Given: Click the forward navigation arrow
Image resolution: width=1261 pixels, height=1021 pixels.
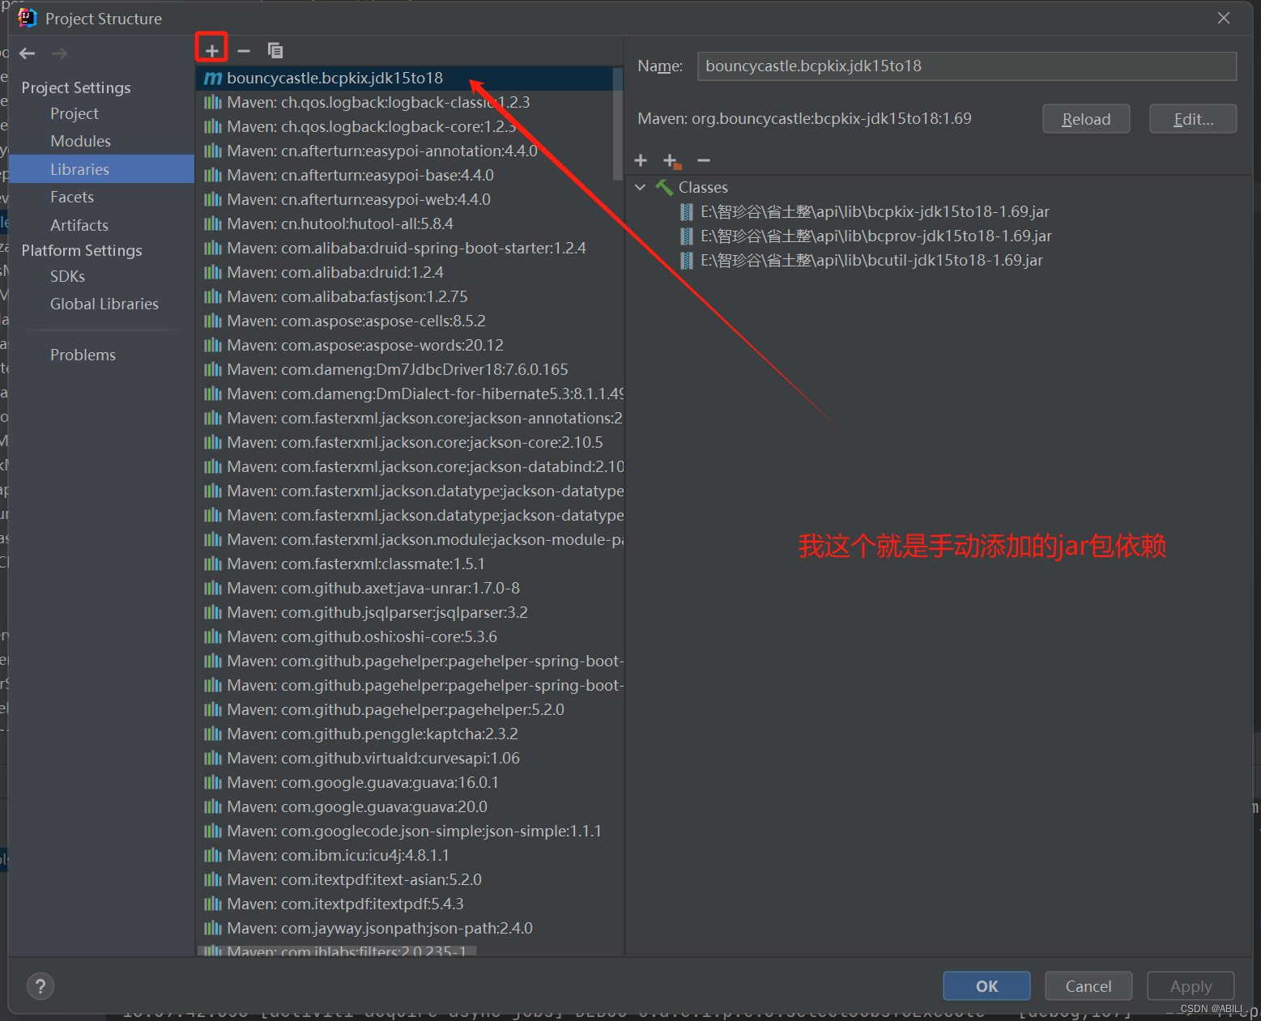Looking at the screenshot, I should coord(58,53).
